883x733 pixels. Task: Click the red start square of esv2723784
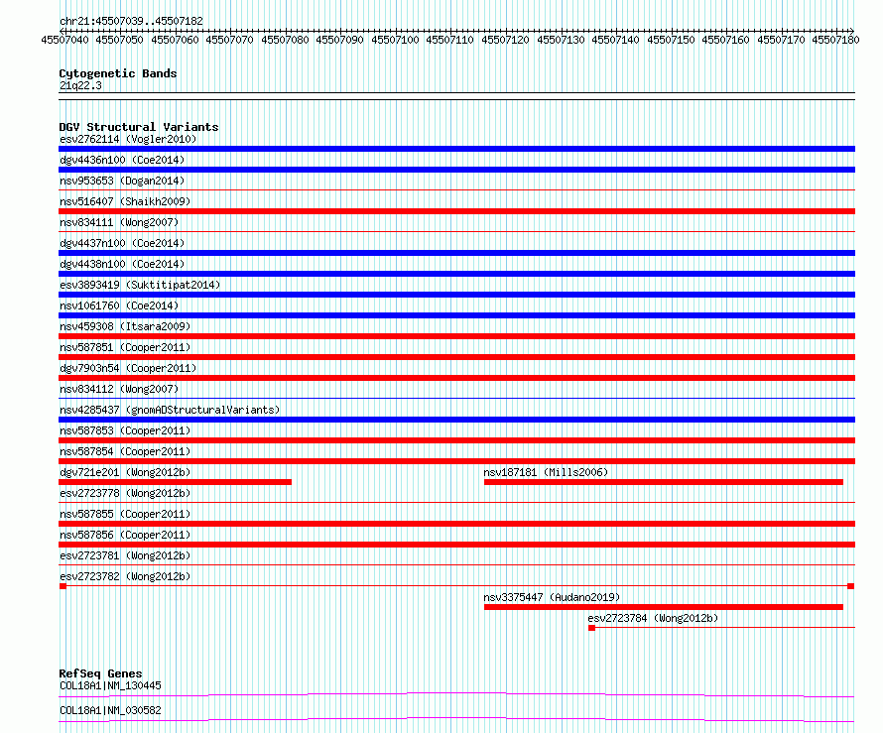(x=592, y=628)
